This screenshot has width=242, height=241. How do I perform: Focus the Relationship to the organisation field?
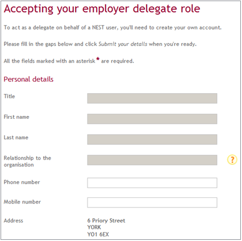[x=152, y=160]
